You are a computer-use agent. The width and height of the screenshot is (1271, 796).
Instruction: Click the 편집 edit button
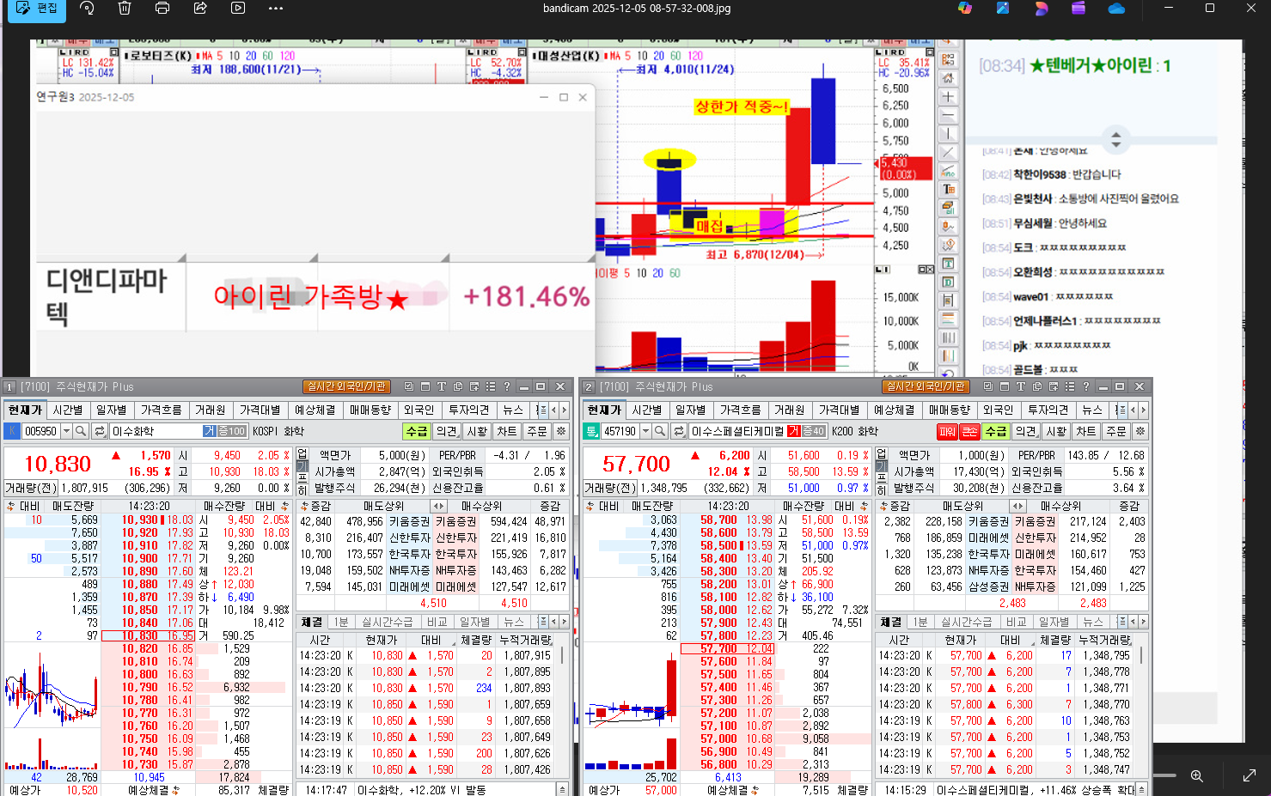click(x=37, y=9)
